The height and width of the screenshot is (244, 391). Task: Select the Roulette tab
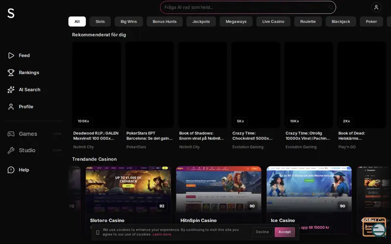click(x=308, y=21)
